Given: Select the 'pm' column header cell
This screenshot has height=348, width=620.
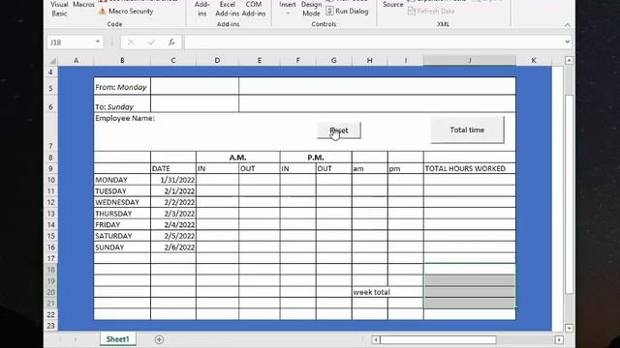Looking at the screenshot, I should click(x=406, y=168).
